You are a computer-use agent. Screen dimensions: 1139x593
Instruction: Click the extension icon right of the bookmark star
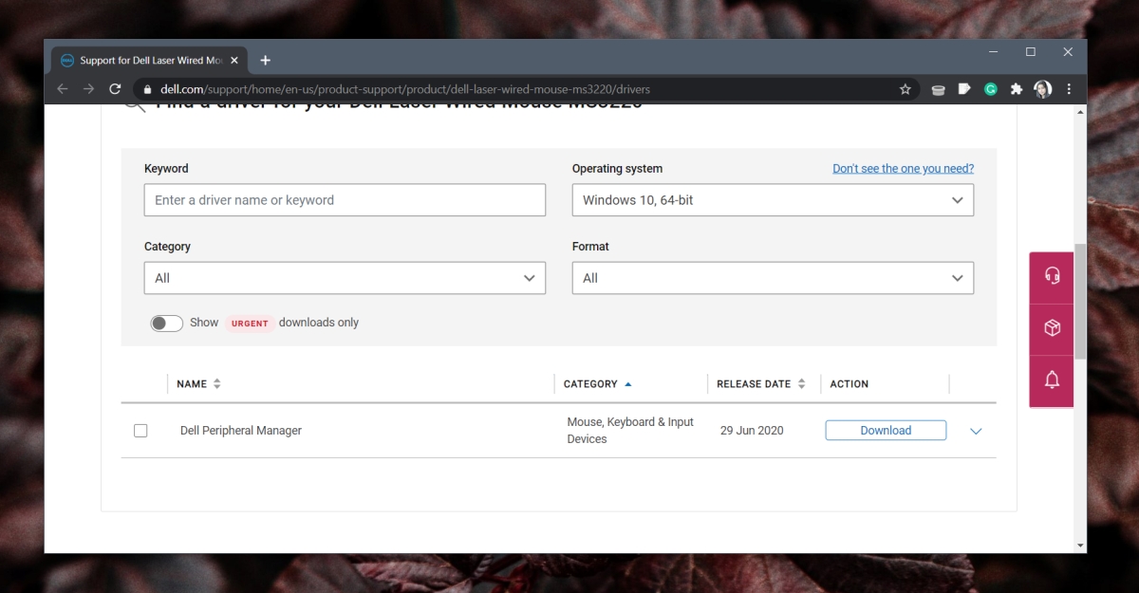click(x=938, y=89)
